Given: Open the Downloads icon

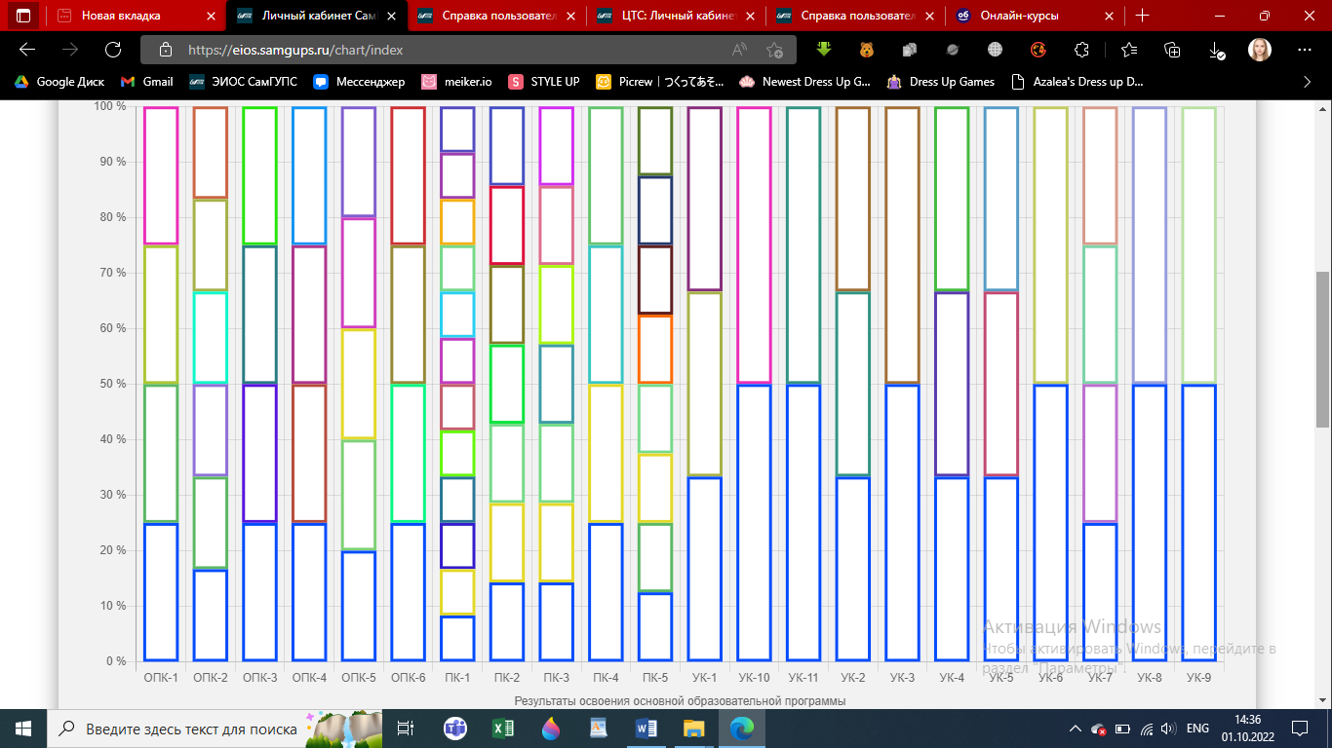Looking at the screenshot, I should [x=1216, y=50].
